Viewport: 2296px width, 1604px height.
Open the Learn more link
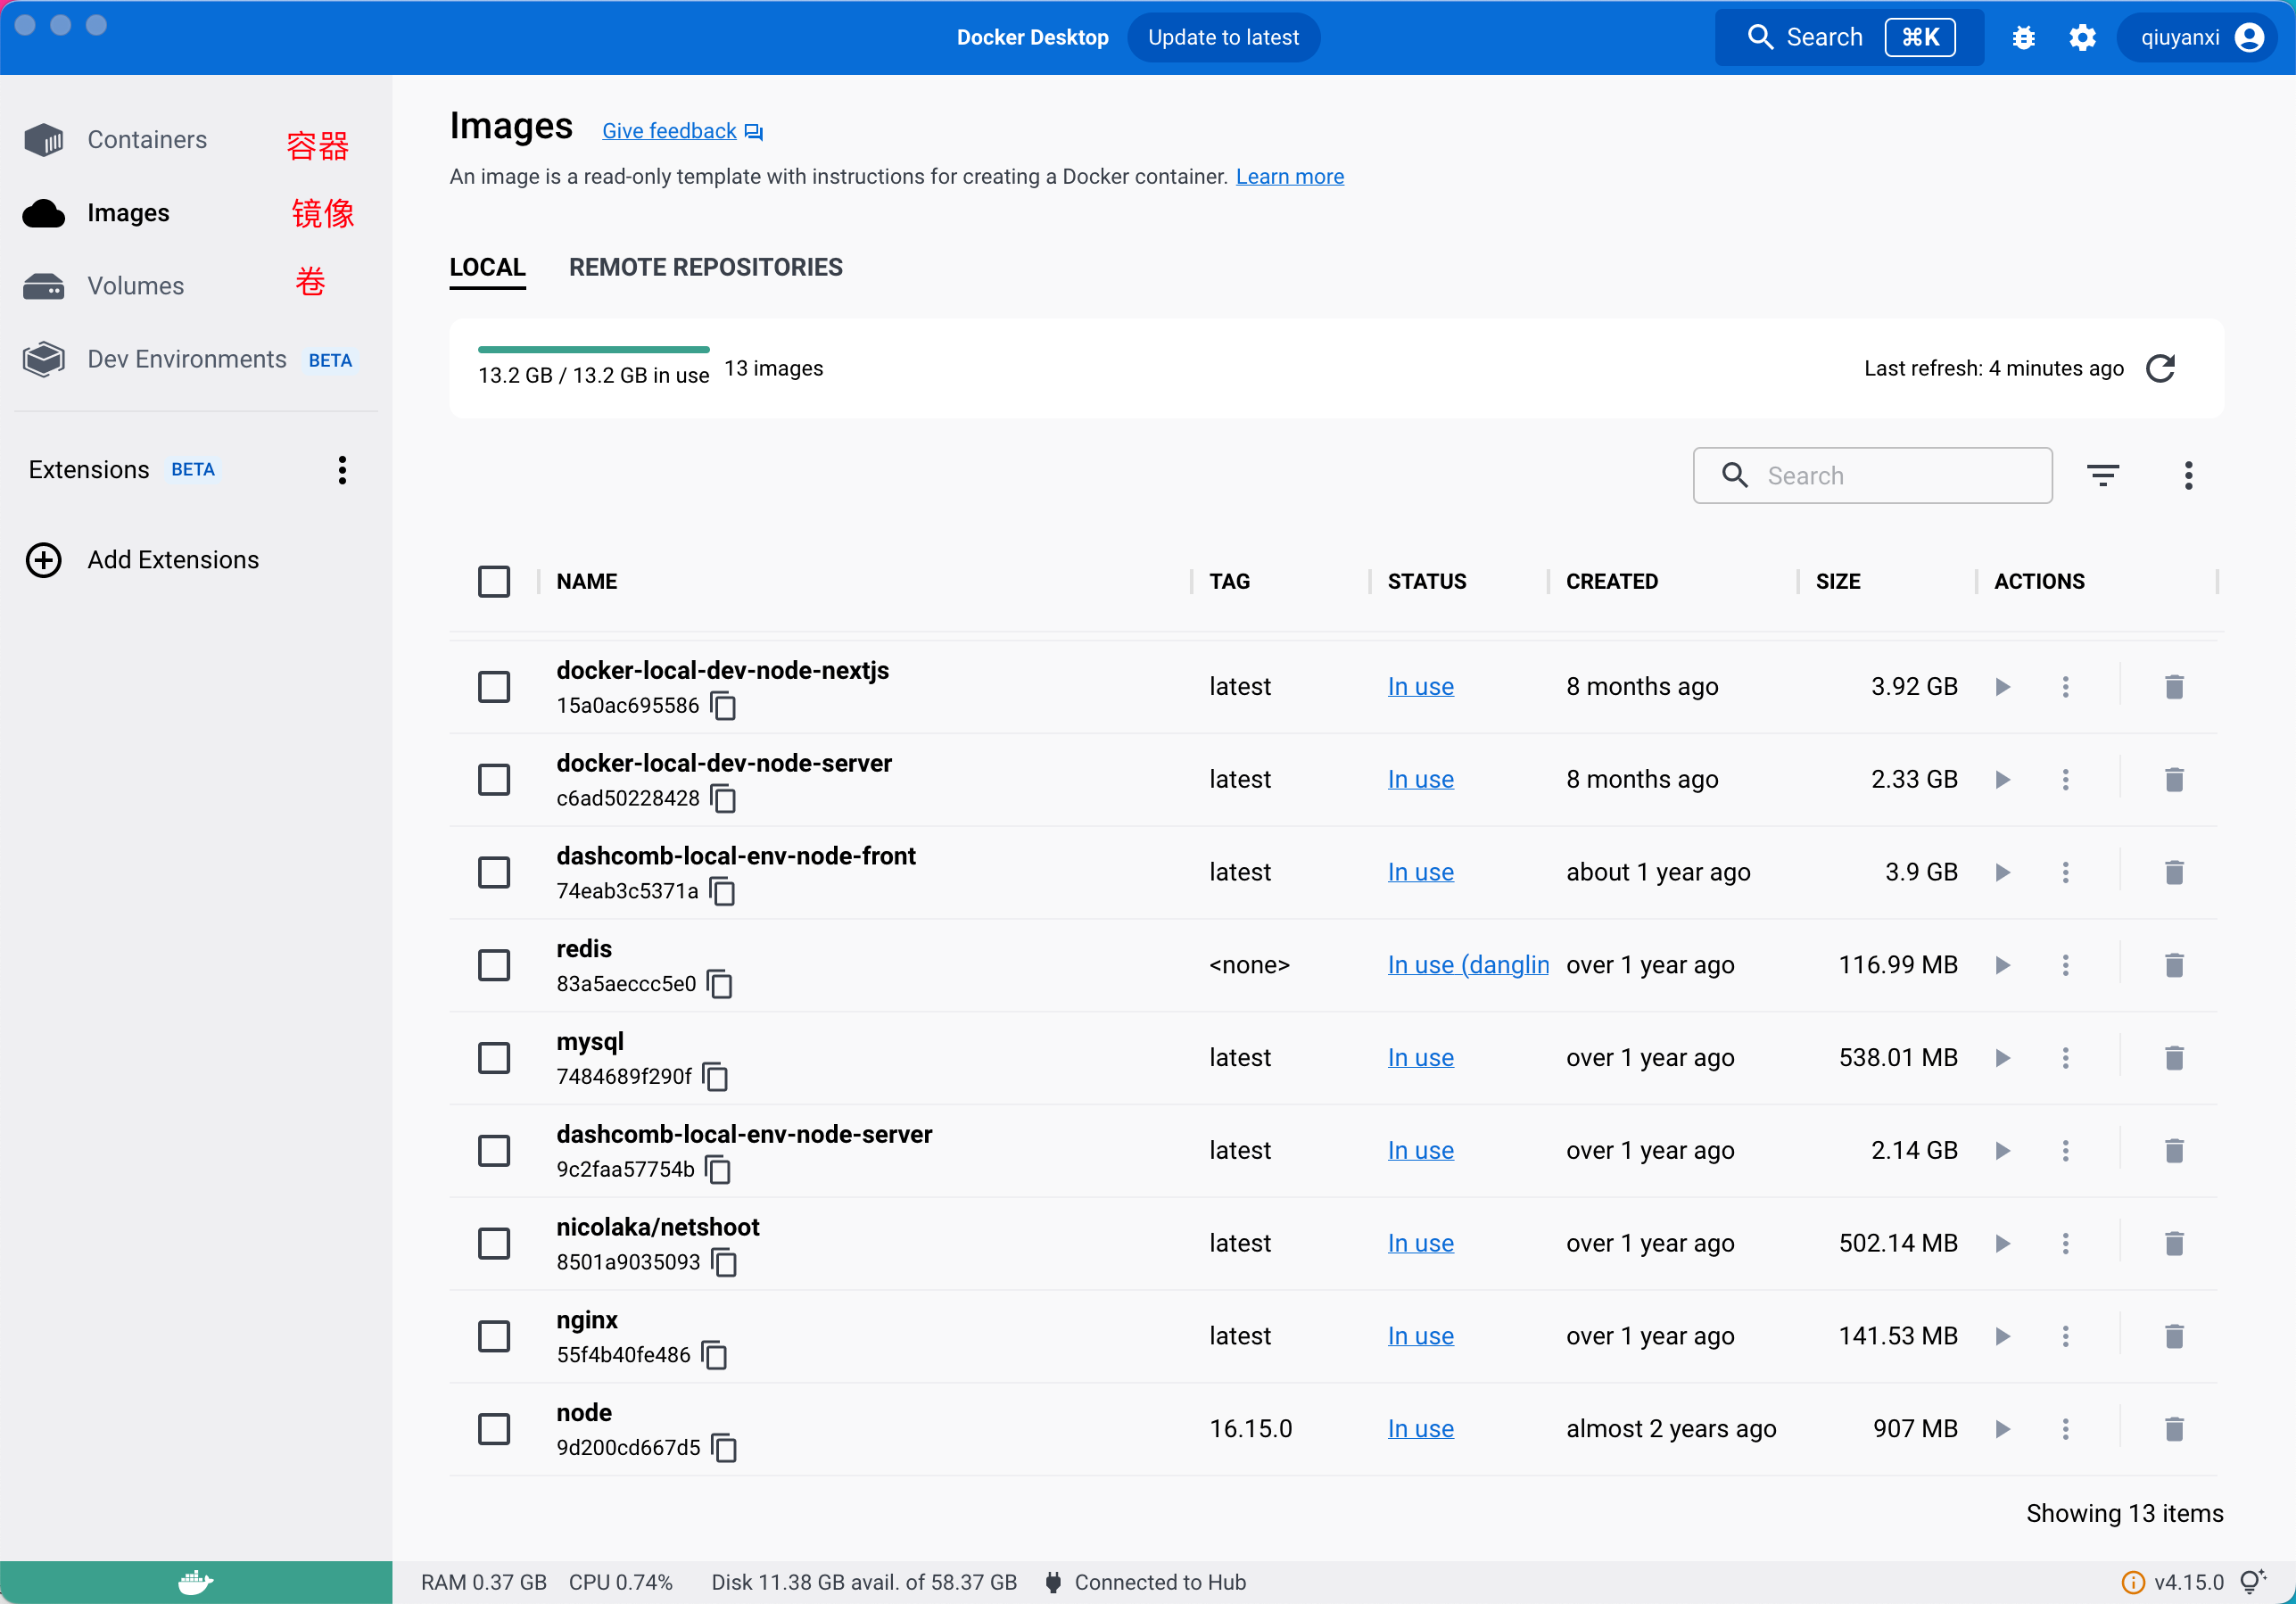[1289, 177]
